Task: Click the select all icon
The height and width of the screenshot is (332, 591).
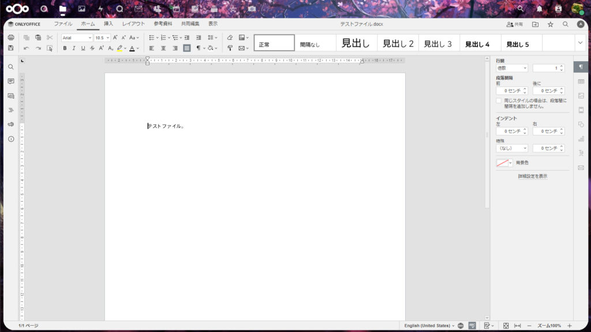Action: pos(50,48)
